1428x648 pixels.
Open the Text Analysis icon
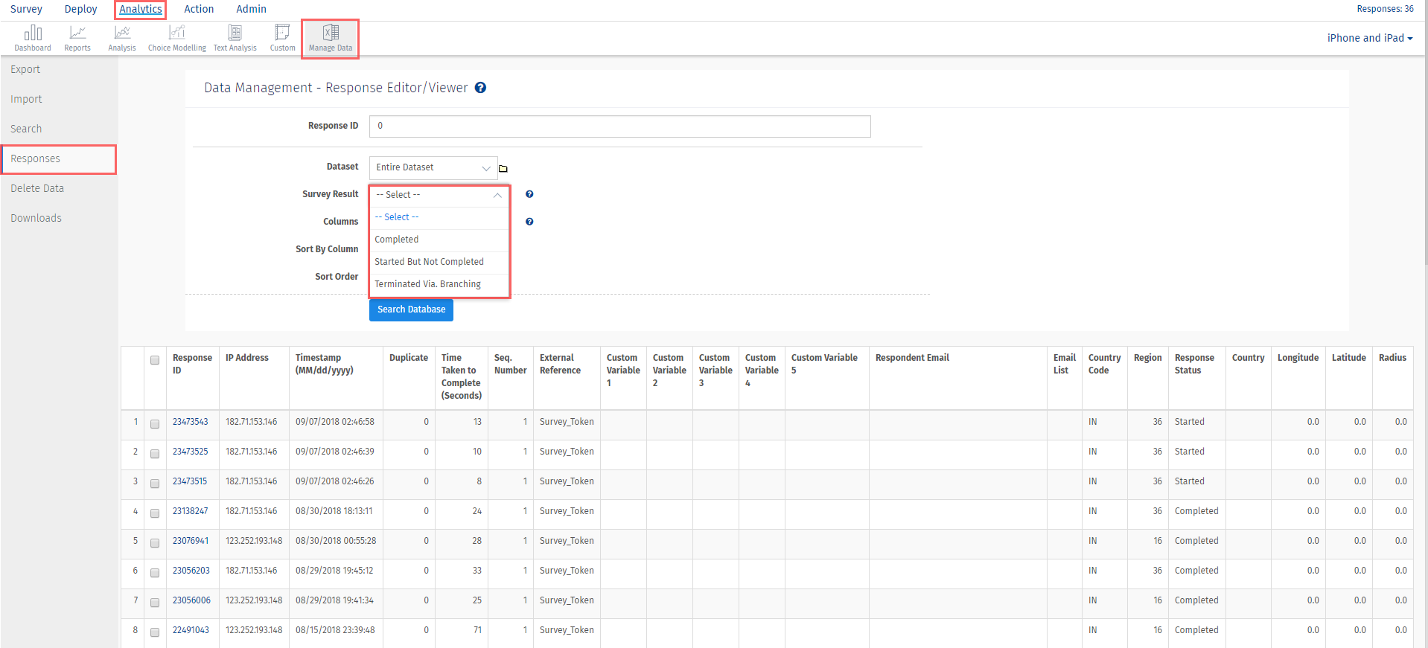click(x=235, y=34)
